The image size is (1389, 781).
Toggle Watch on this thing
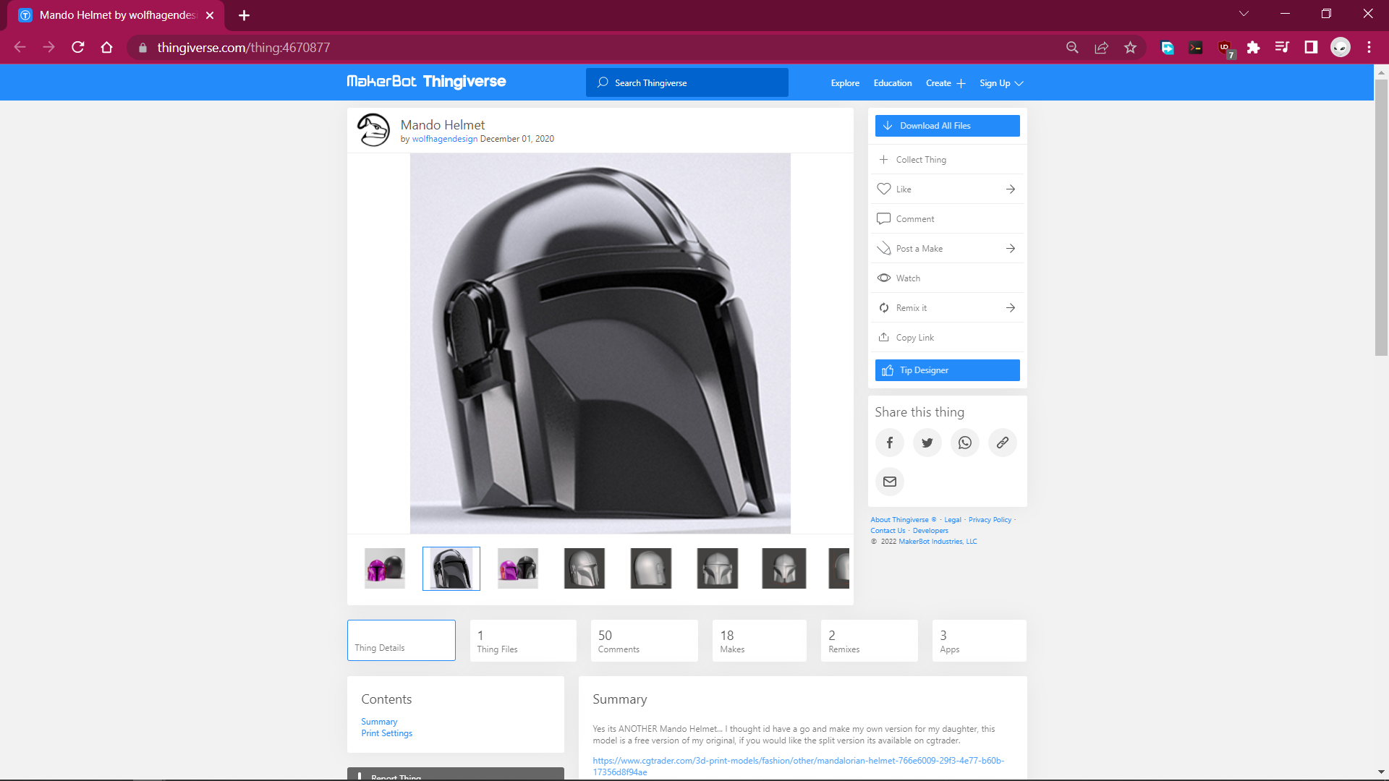[907, 278]
